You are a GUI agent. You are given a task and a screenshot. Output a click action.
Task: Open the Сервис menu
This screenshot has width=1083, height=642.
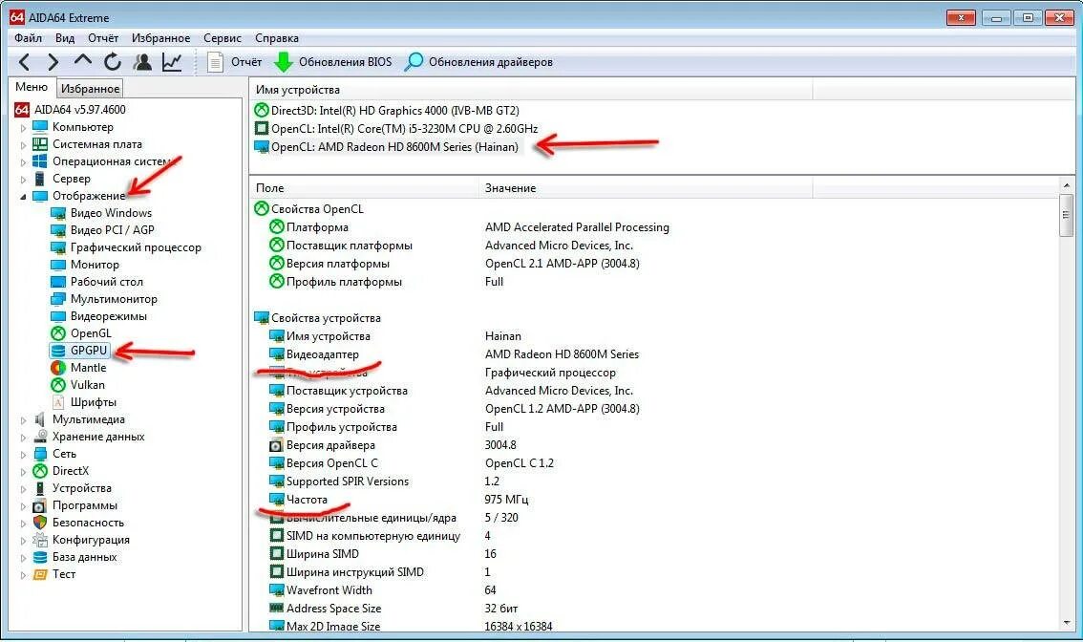[223, 38]
